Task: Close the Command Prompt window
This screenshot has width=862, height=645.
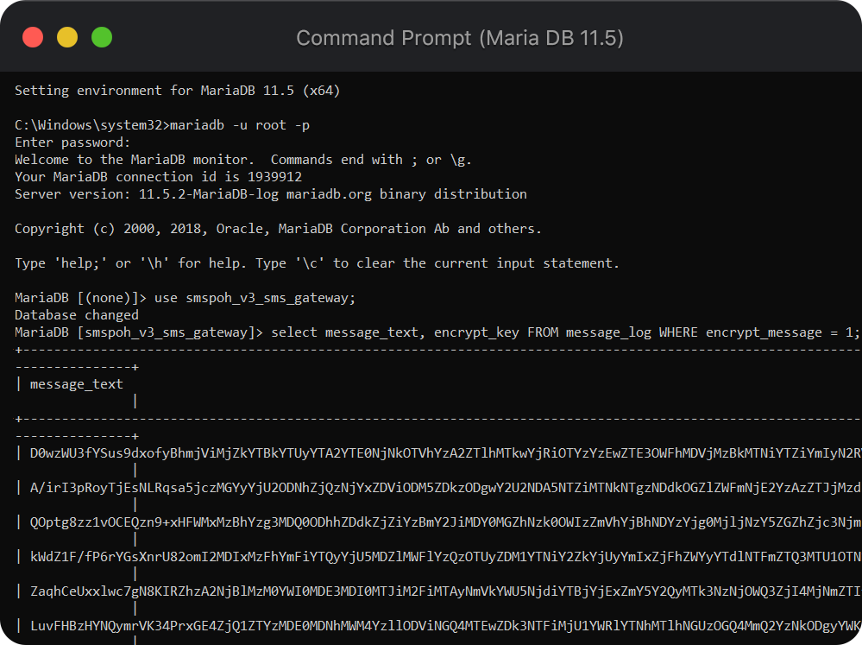Action: tap(33, 37)
